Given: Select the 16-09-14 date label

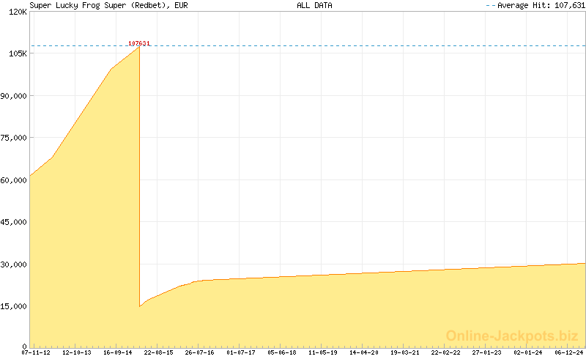Looking at the screenshot, I should 118,352.
